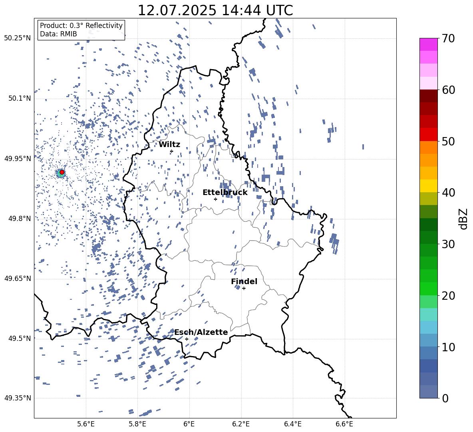Click the 6°E longitude label
Screen dimensions: 473x432
click(189, 424)
